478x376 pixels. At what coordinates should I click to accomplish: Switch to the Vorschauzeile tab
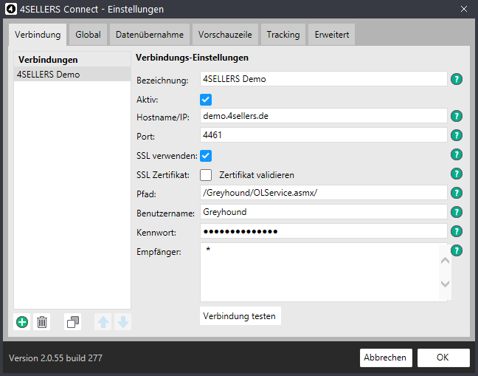coord(225,35)
